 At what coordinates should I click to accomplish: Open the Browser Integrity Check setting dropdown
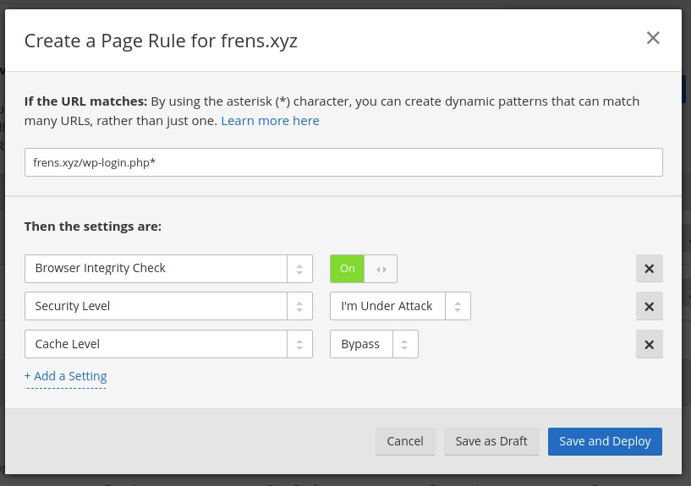pyautogui.click(x=168, y=269)
